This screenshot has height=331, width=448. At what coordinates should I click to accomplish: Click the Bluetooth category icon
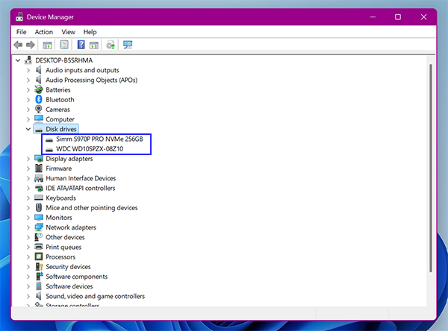[39, 99]
